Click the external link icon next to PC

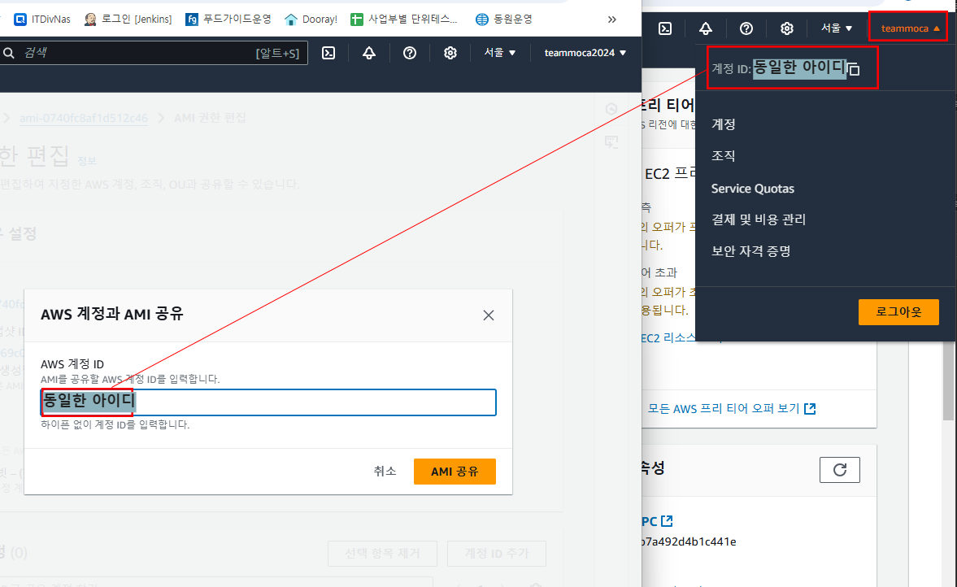click(x=667, y=521)
